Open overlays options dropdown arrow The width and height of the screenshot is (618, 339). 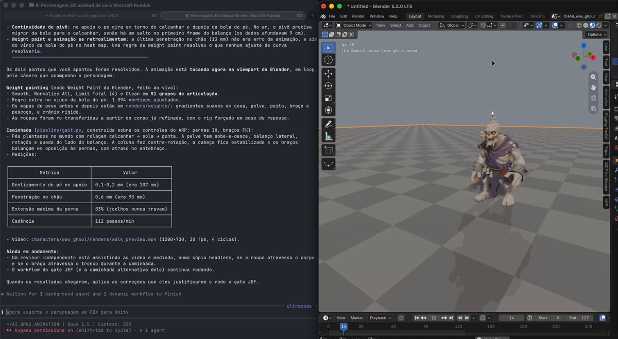click(561, 25)
